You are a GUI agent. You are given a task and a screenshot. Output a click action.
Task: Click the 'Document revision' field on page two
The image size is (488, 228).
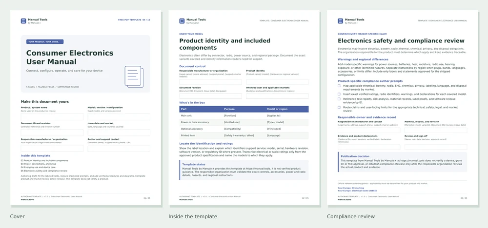(210, 96)
